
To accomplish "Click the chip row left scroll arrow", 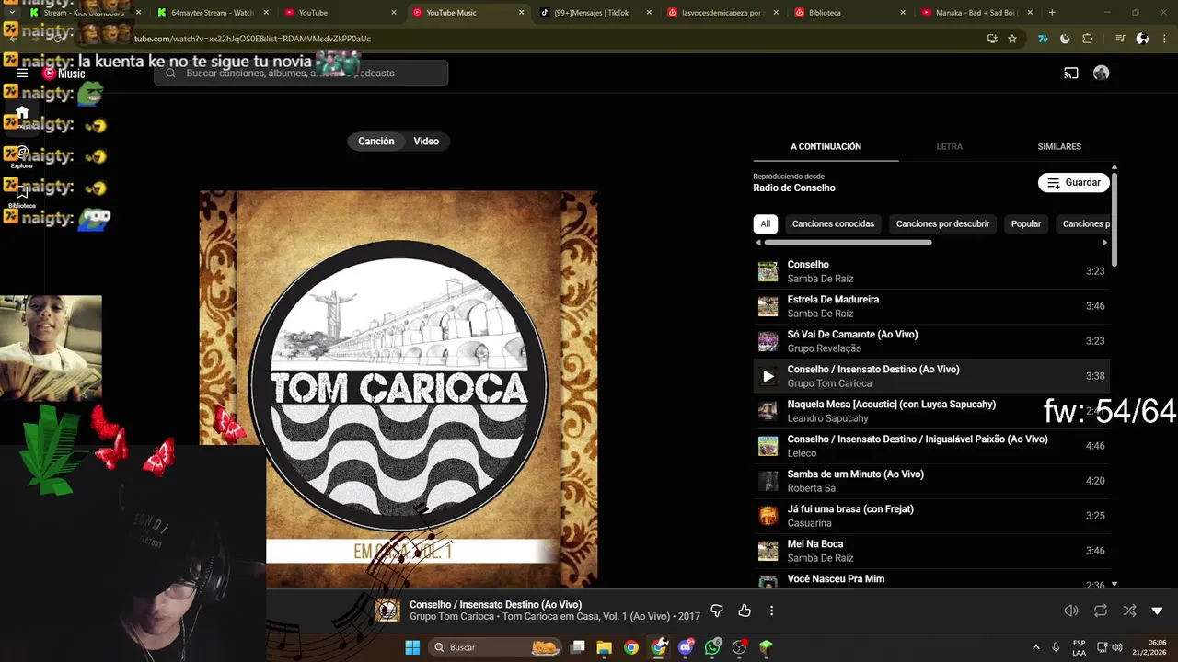I will tap(758, 243).
